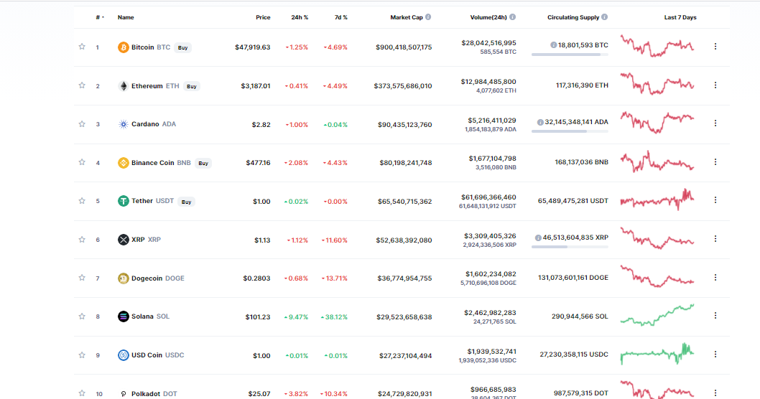The width and height of the screenshot is (760, 399).
Task: Click the Cardano logo icon
Action: pos(123,124)
